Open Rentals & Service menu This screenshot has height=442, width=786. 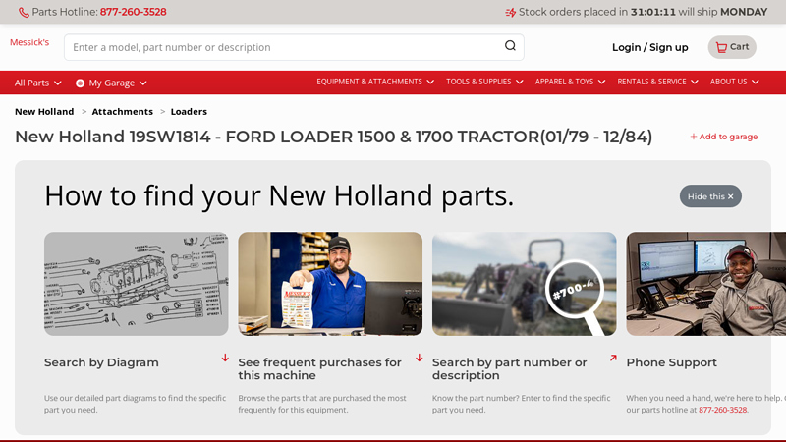pos(657,82)
